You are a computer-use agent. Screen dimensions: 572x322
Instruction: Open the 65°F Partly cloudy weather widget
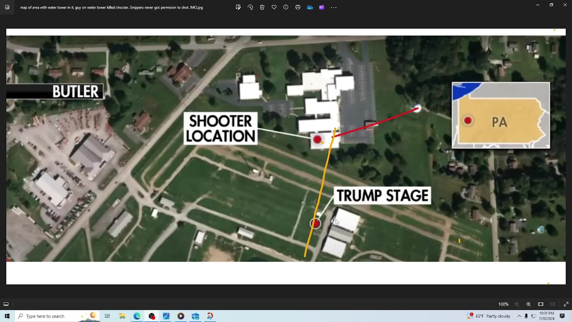[488, 316]
